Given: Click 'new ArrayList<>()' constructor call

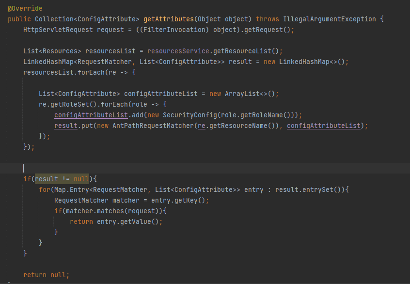Looking at the screenshot, I should click(x=242, y=94).
